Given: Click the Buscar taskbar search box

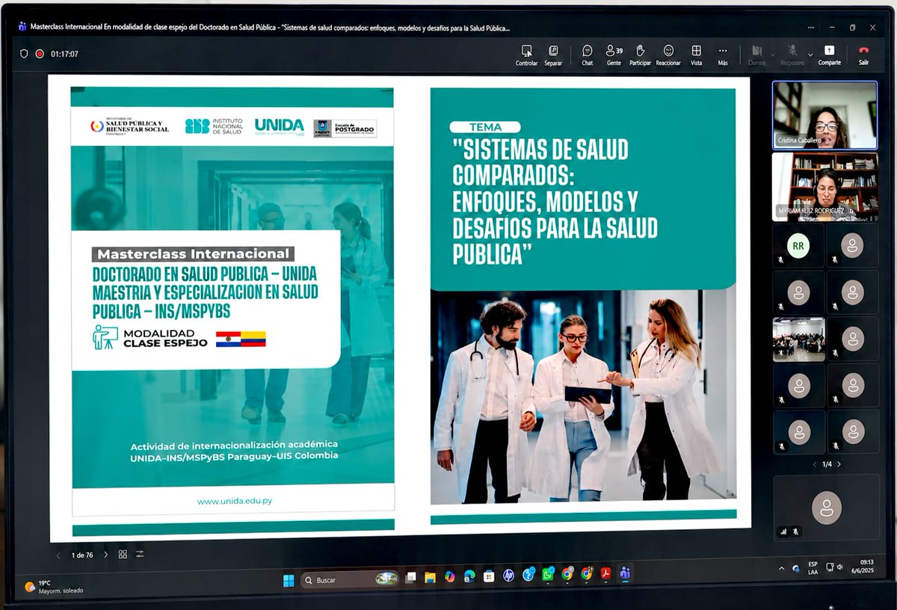Looking at the screenshot, I should coord(350,580).
